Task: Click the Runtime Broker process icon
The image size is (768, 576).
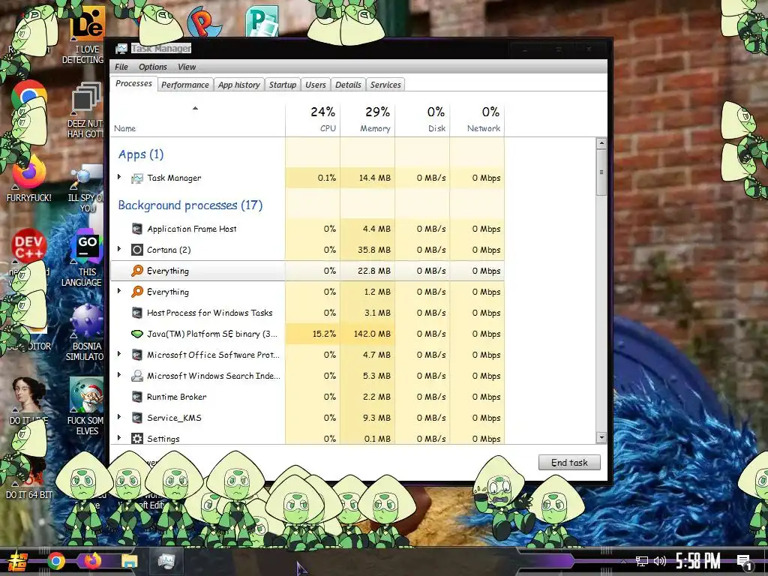Action: coord(137,397)
